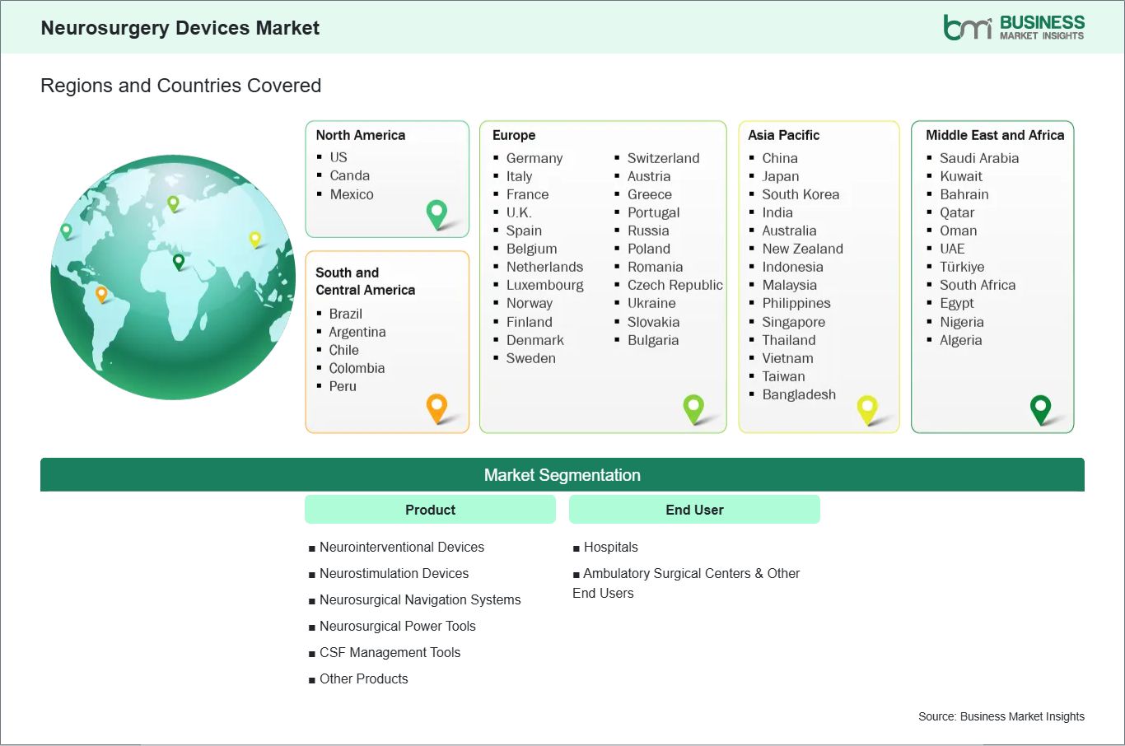Click the Market Segmentation banner

(x=562, y=475)
